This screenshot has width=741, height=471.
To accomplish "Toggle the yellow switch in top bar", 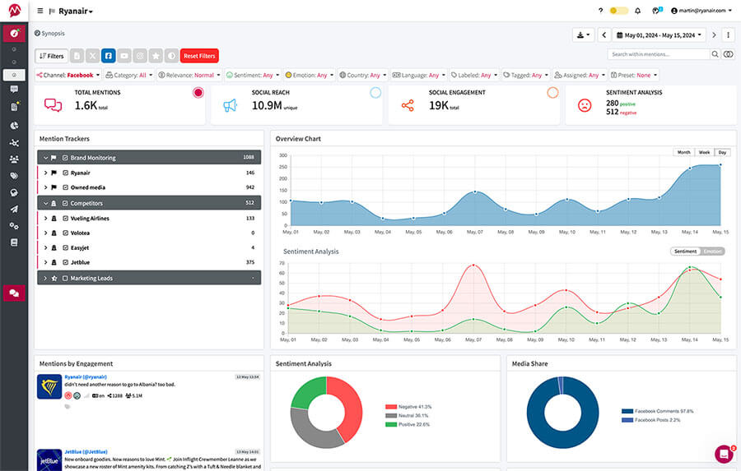I will tap(618, 11).
